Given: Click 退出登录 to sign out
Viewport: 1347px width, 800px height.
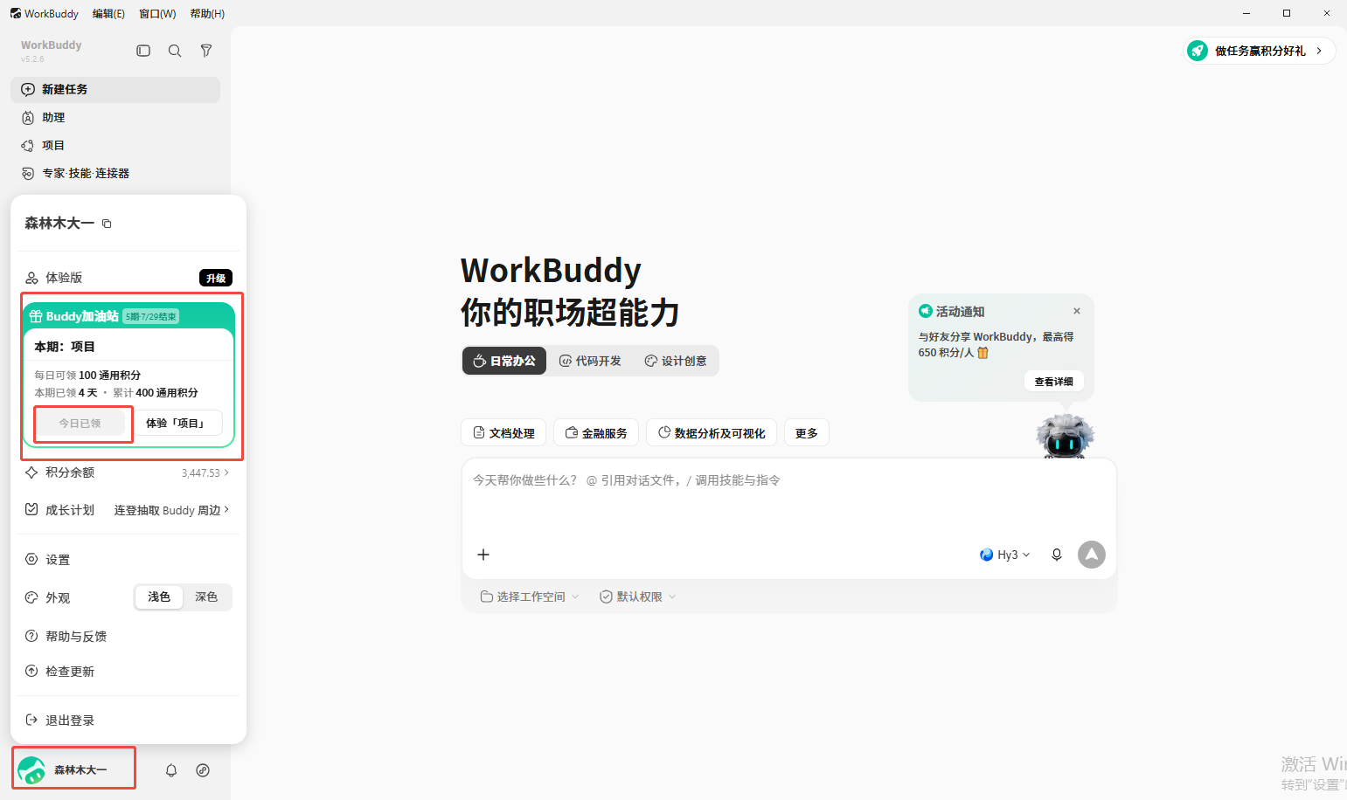Looking at the screenshot, I should (x=128, y=721).
